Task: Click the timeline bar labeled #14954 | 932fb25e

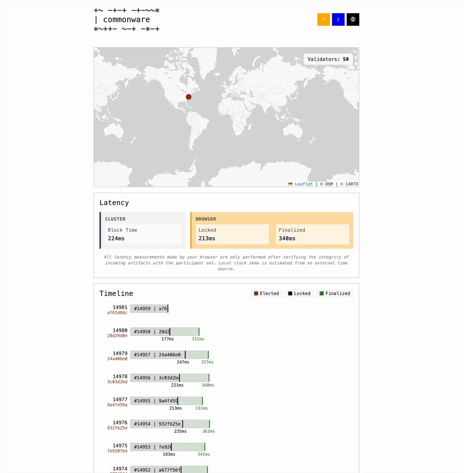Action: (x=170, y=424)
